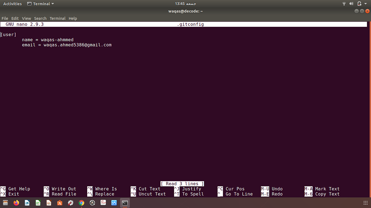This screenshot has height=208, width=371.
Task: Show all applications grid
Action: coord(366,203)
